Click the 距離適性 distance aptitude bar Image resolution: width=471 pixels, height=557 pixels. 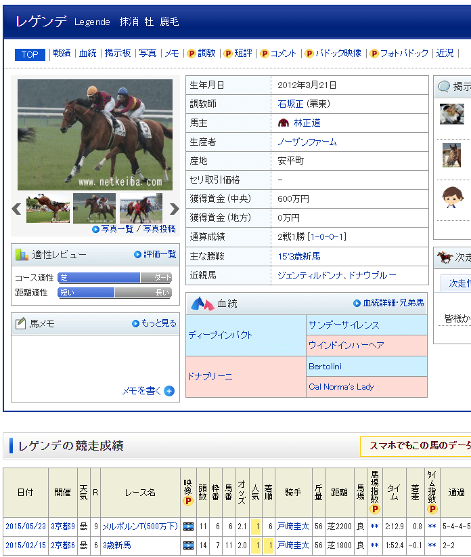pos(114,293)
